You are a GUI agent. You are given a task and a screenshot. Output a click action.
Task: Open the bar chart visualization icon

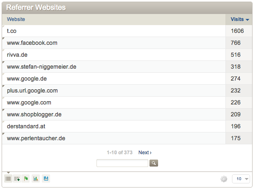click(x=36, y=178)
